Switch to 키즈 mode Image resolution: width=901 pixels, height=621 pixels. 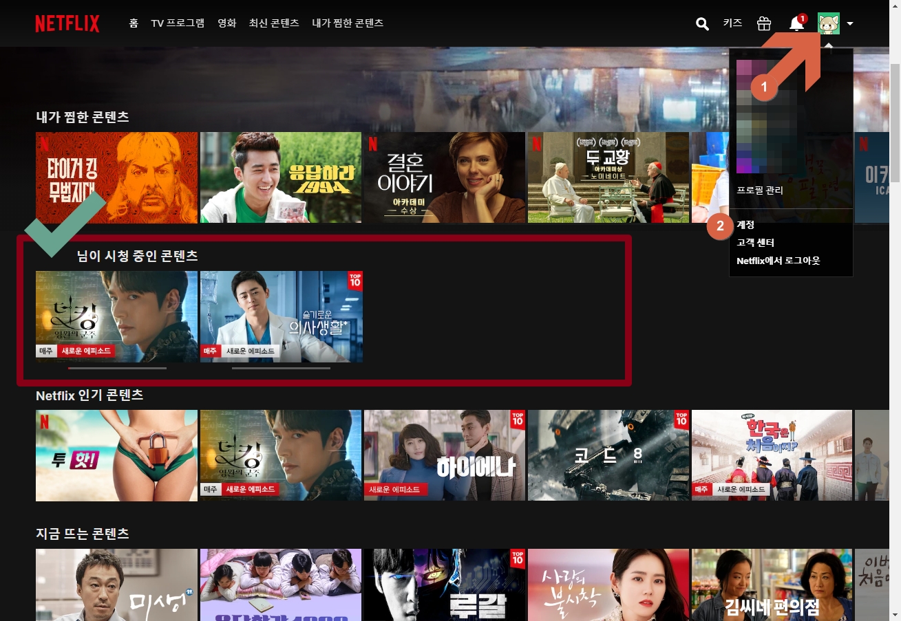coord(732,23)
